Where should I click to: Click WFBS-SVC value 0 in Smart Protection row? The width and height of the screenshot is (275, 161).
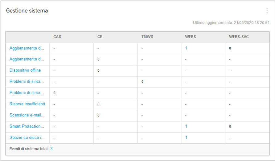230,127
